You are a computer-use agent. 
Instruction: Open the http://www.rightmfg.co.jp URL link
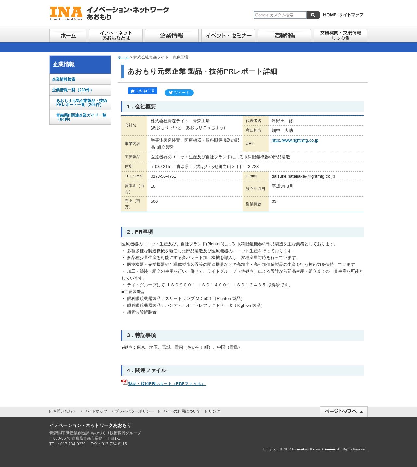[x=295, y=140]
